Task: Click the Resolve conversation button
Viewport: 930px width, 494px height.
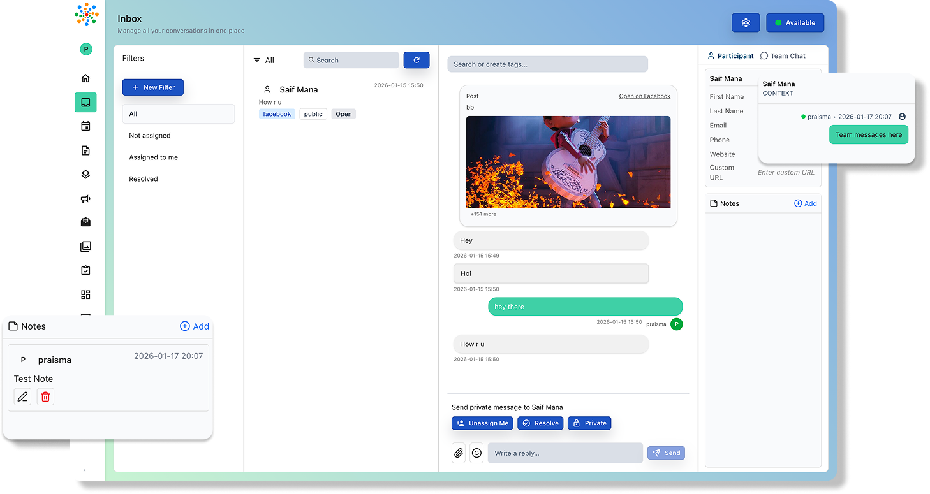Action: point(540,423)
